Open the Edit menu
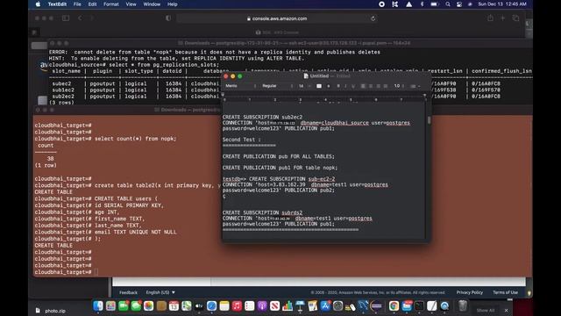The image size is (561, 316). [x=92, y=4]
